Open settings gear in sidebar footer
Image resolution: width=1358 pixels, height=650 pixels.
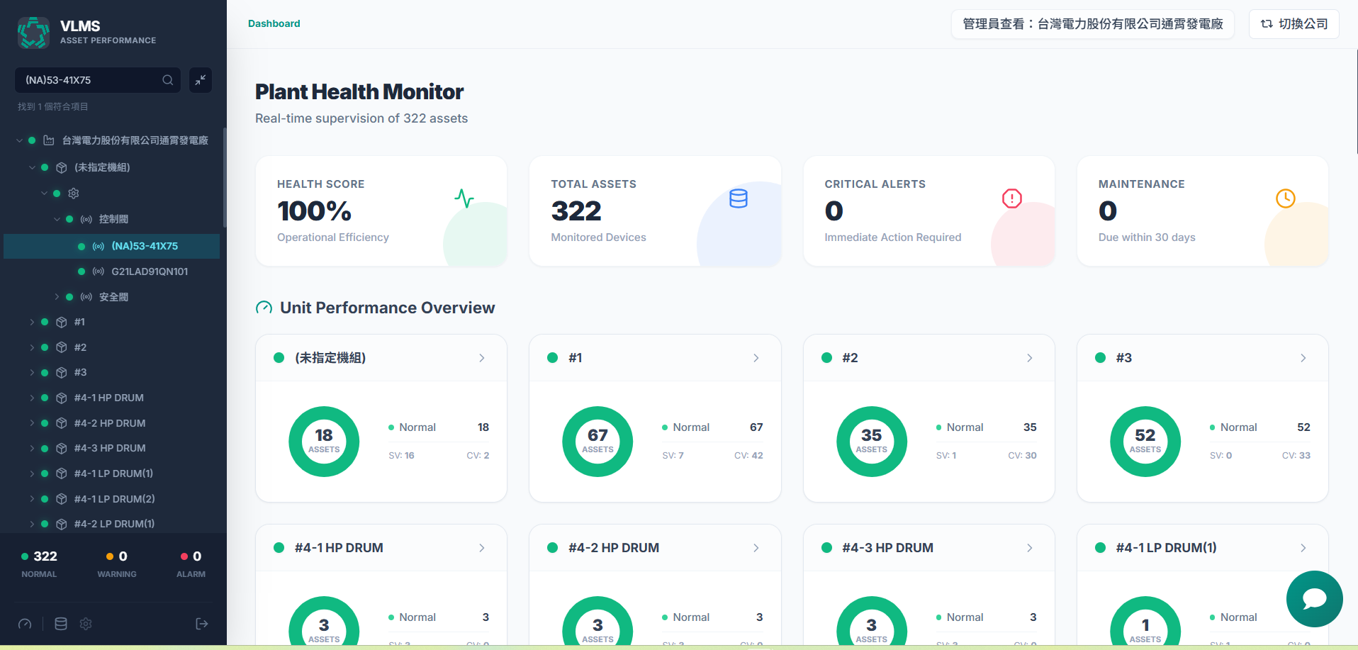[x=86, y=624]
